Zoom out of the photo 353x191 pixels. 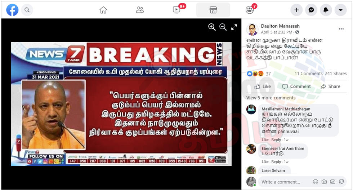coord(223,27)
